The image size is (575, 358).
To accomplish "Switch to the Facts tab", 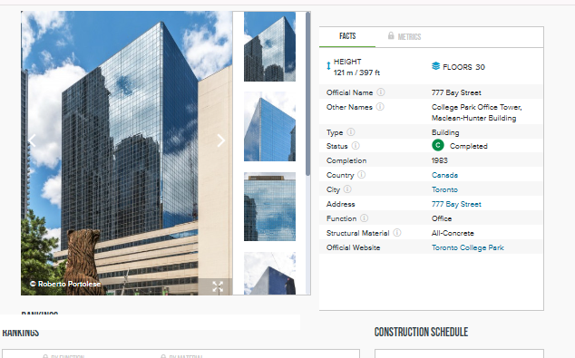I will click(x=347, y=36).
